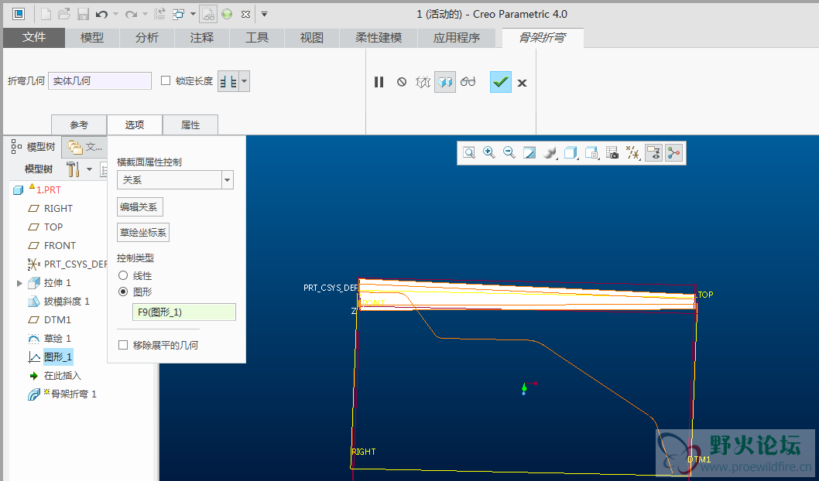Click the windows switcher icon
Viewport: 819px width, 481px height.
tap(179, 14)
